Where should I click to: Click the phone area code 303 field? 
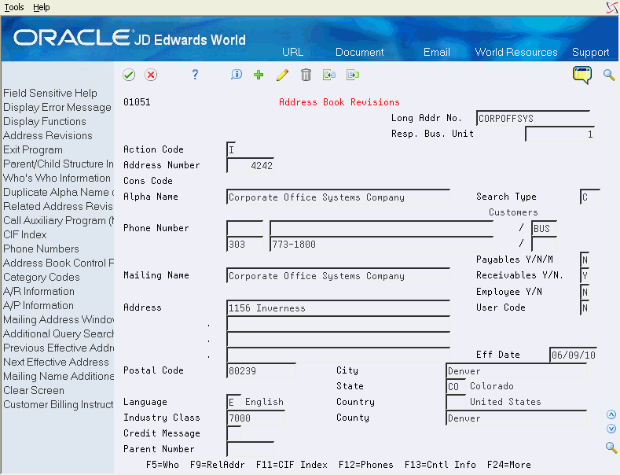pos(244,245)
